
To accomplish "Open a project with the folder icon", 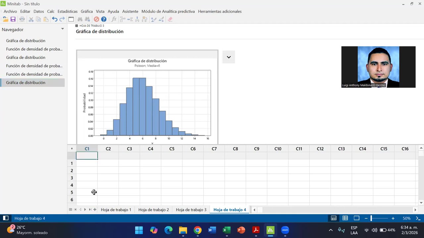I will point(6,20).
